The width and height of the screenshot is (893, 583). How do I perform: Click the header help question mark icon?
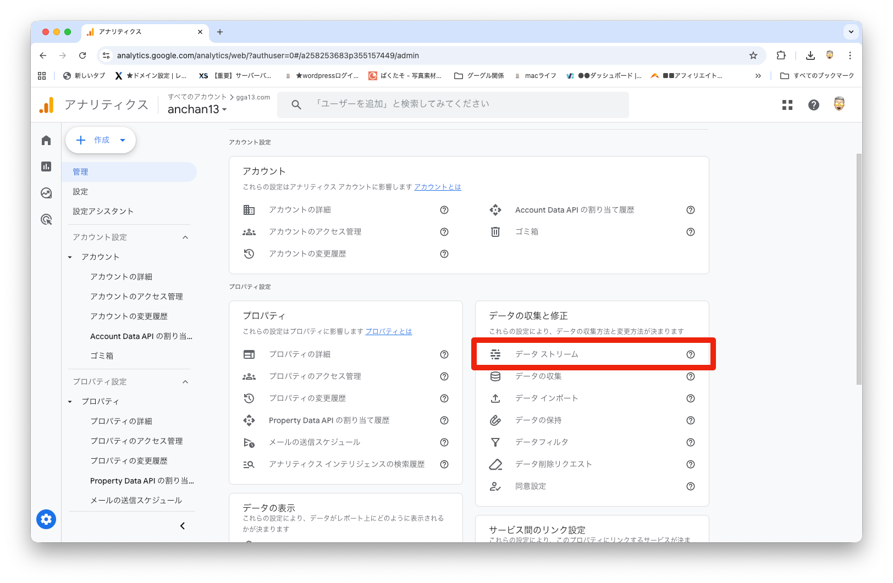pyautogui.click(x=814, y=105)
